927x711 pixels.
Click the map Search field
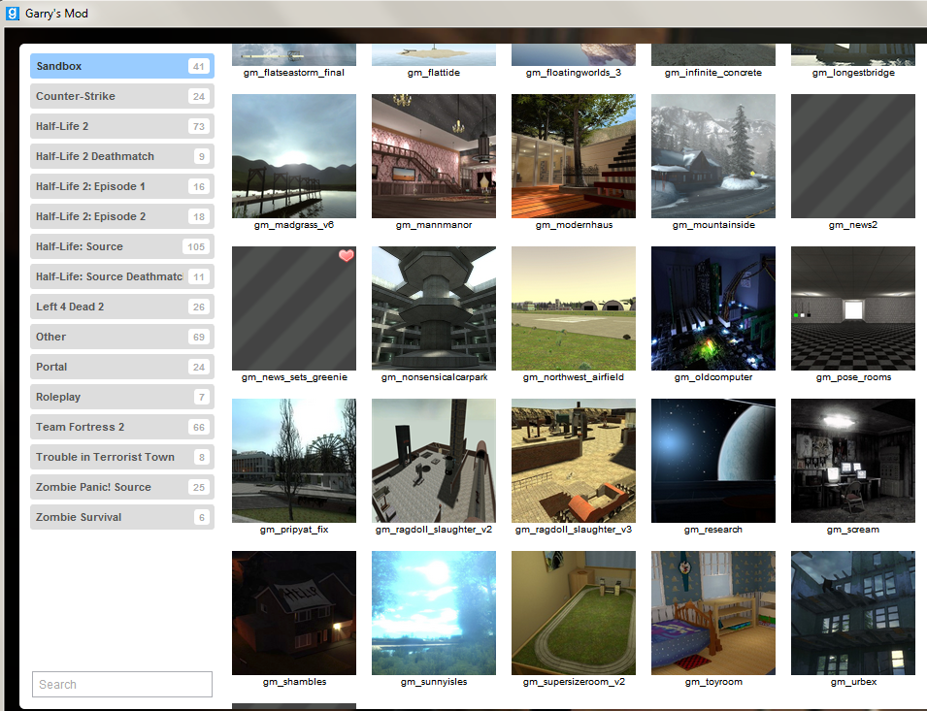pos(121,684)
